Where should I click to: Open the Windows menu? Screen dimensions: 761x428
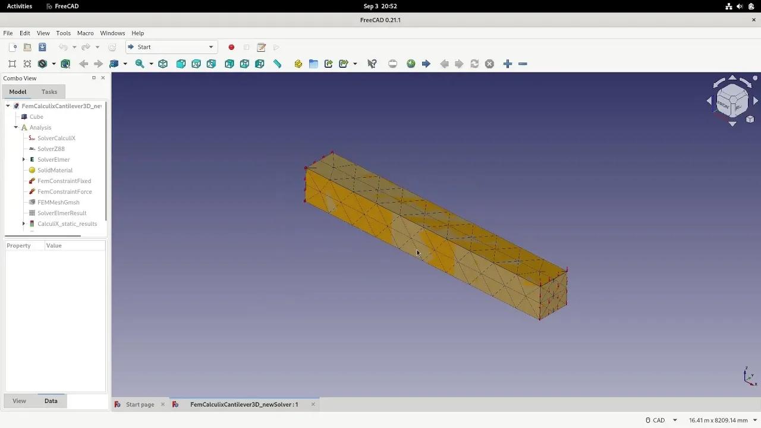click(x=112, y=33)
